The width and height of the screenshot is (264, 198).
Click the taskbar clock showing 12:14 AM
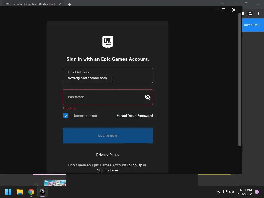(245, 192)
